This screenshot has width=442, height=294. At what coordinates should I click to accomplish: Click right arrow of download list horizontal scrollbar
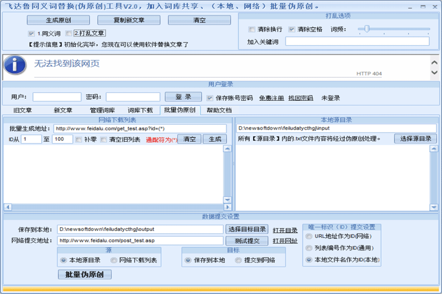(228, 207)
